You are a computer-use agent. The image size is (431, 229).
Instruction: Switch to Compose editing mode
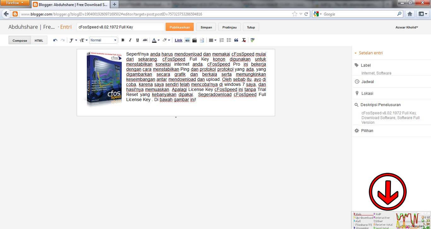click(20, 40)
